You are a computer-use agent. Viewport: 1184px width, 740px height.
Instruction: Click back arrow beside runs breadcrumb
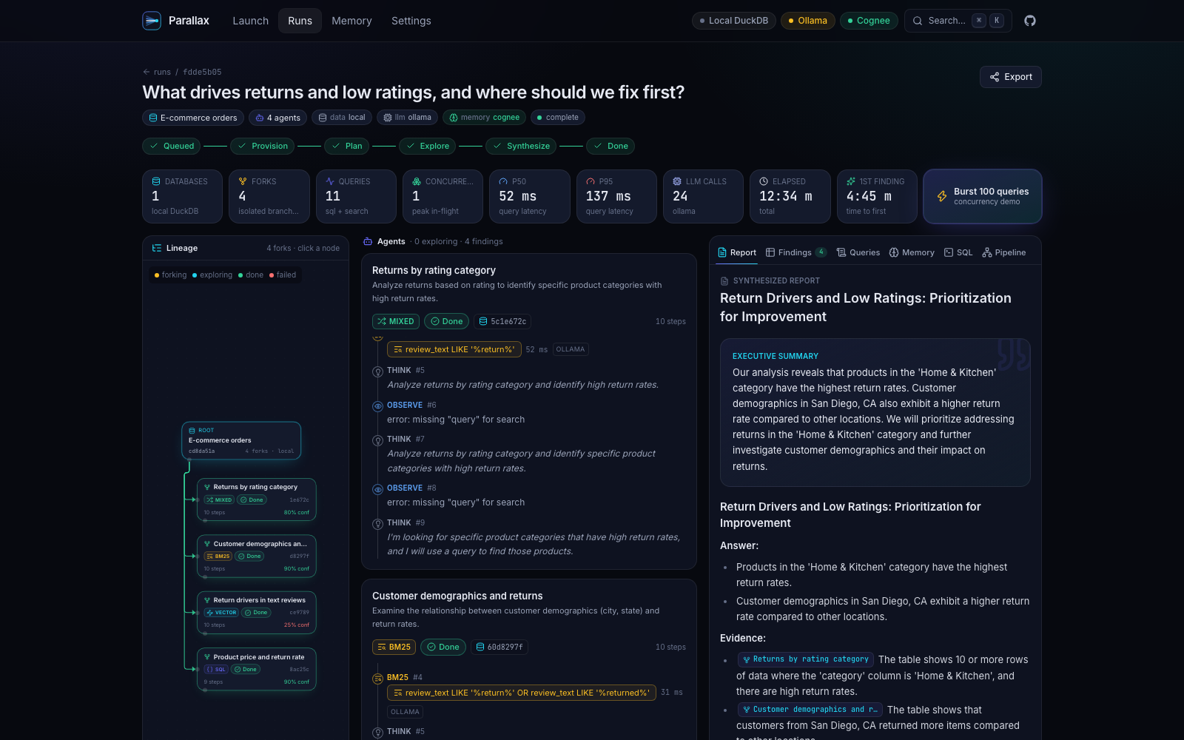147,72
